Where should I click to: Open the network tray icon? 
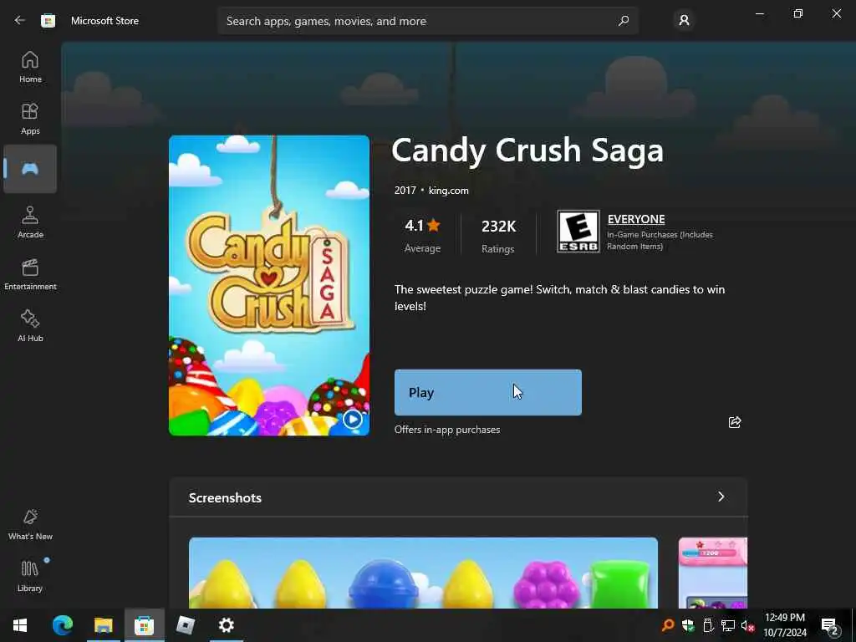tap(728, 625)
